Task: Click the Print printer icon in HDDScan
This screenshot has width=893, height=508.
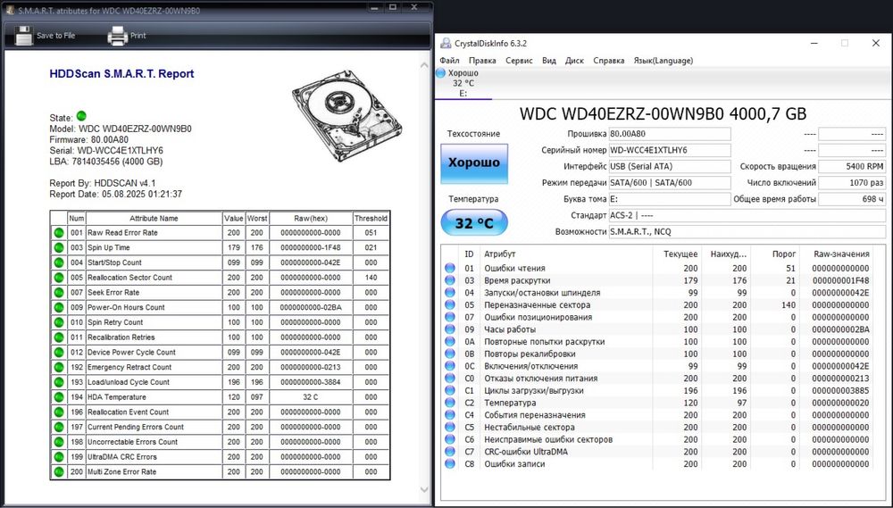Action: [x=117, y=36]
